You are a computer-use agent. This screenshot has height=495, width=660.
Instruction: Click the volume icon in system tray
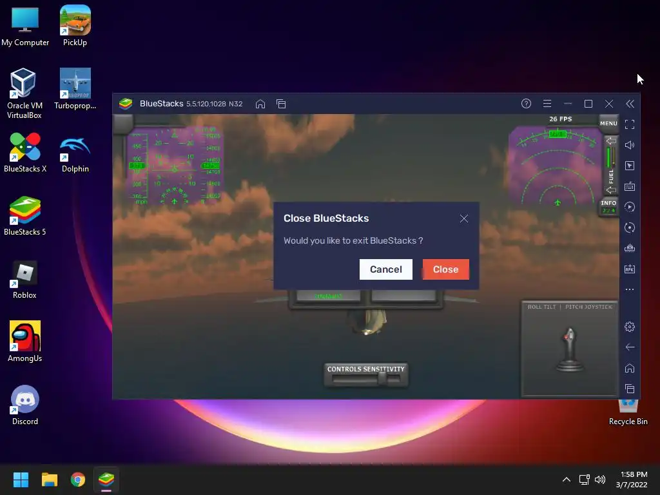click(x=600, y=480)
